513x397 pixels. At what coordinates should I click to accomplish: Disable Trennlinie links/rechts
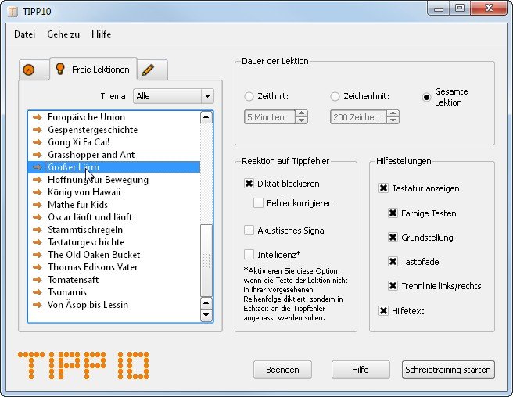(393, 286)
